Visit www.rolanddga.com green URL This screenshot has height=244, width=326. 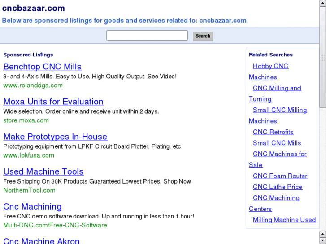[x=33, y=86]
